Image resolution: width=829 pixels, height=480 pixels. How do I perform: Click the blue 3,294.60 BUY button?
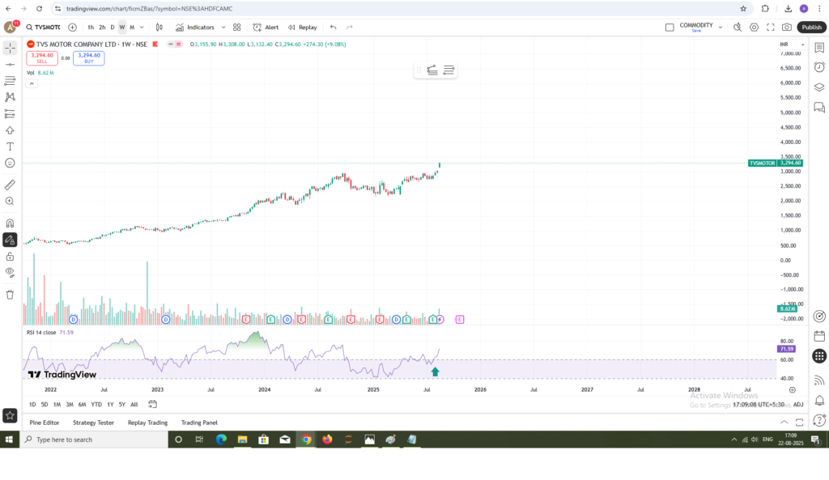click(x=89, y=57)
